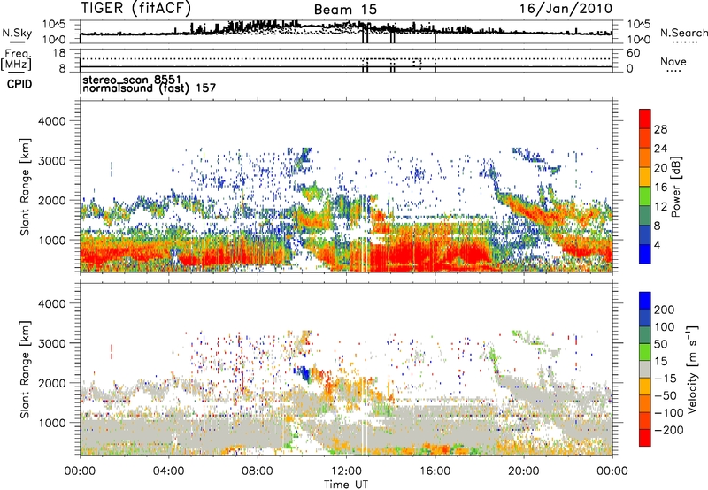The width and height of the screenshot is (708, 490).
Task: Click 'Slant Range [km]' label of power panel
Action: pyautogui.click(x=25, y=187)
